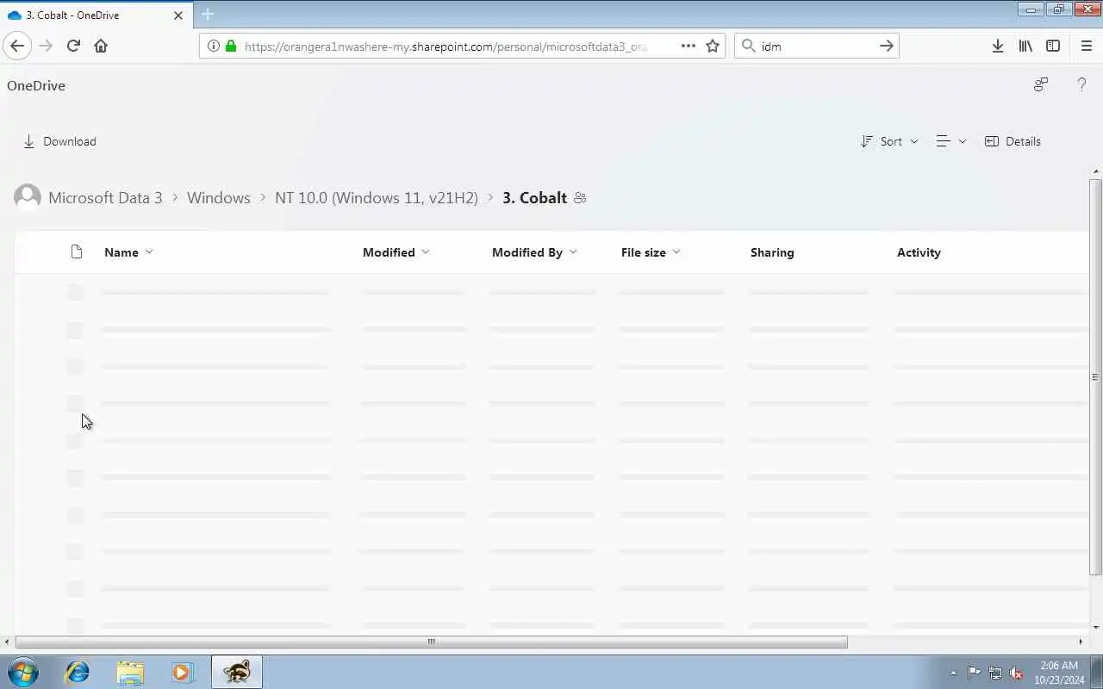1103x689 pixels.
Task: Click the horizontal scrollbar thumb
Action: point(431,642)
